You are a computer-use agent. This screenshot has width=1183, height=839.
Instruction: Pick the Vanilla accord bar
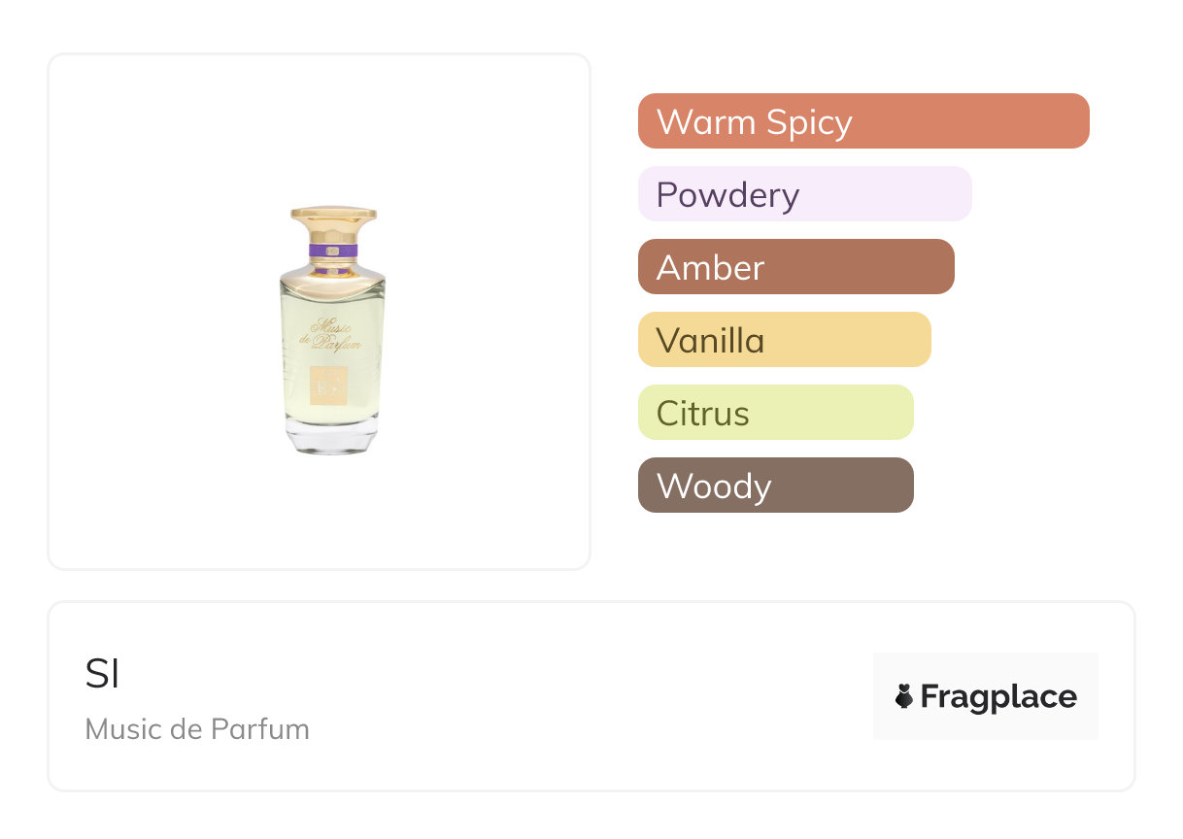[x=784, y=340]
